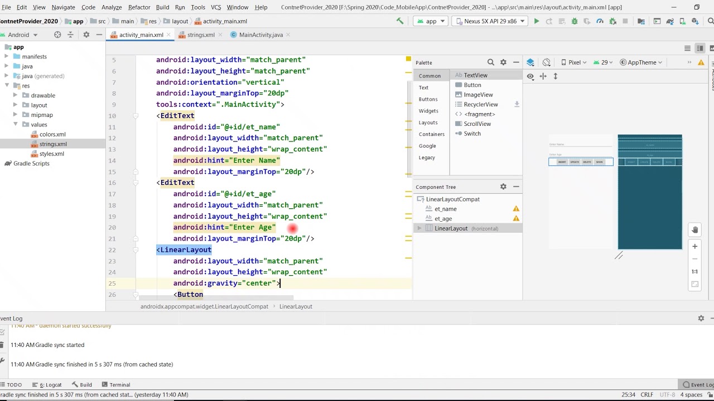The width and height of the screenshot is (714, 401).
Task: Open SDK Manager icon in toolbar
Action: (x=696, y=21)
